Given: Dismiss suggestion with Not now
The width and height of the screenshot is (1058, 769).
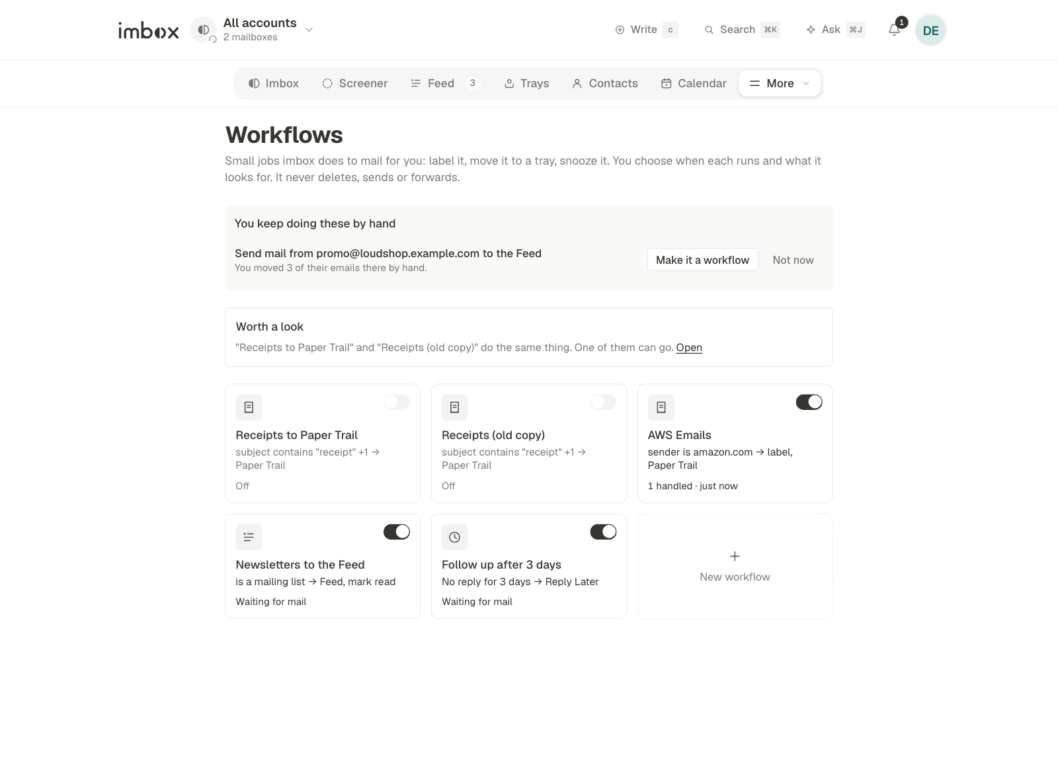Looking at the screenshot, I should click(793, 260).
